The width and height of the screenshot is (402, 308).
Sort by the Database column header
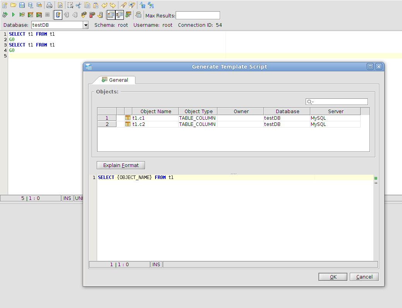pos(287,112)
